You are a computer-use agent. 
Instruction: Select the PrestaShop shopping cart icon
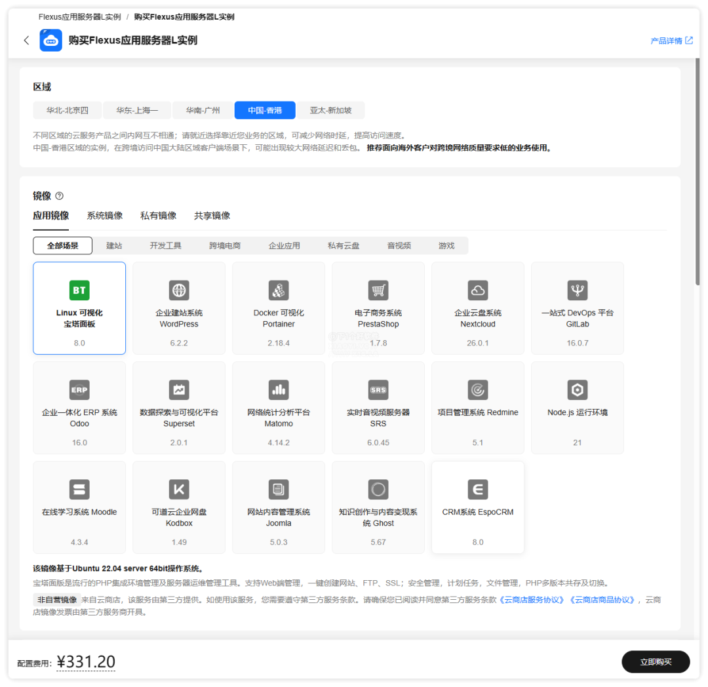(378, 290)
